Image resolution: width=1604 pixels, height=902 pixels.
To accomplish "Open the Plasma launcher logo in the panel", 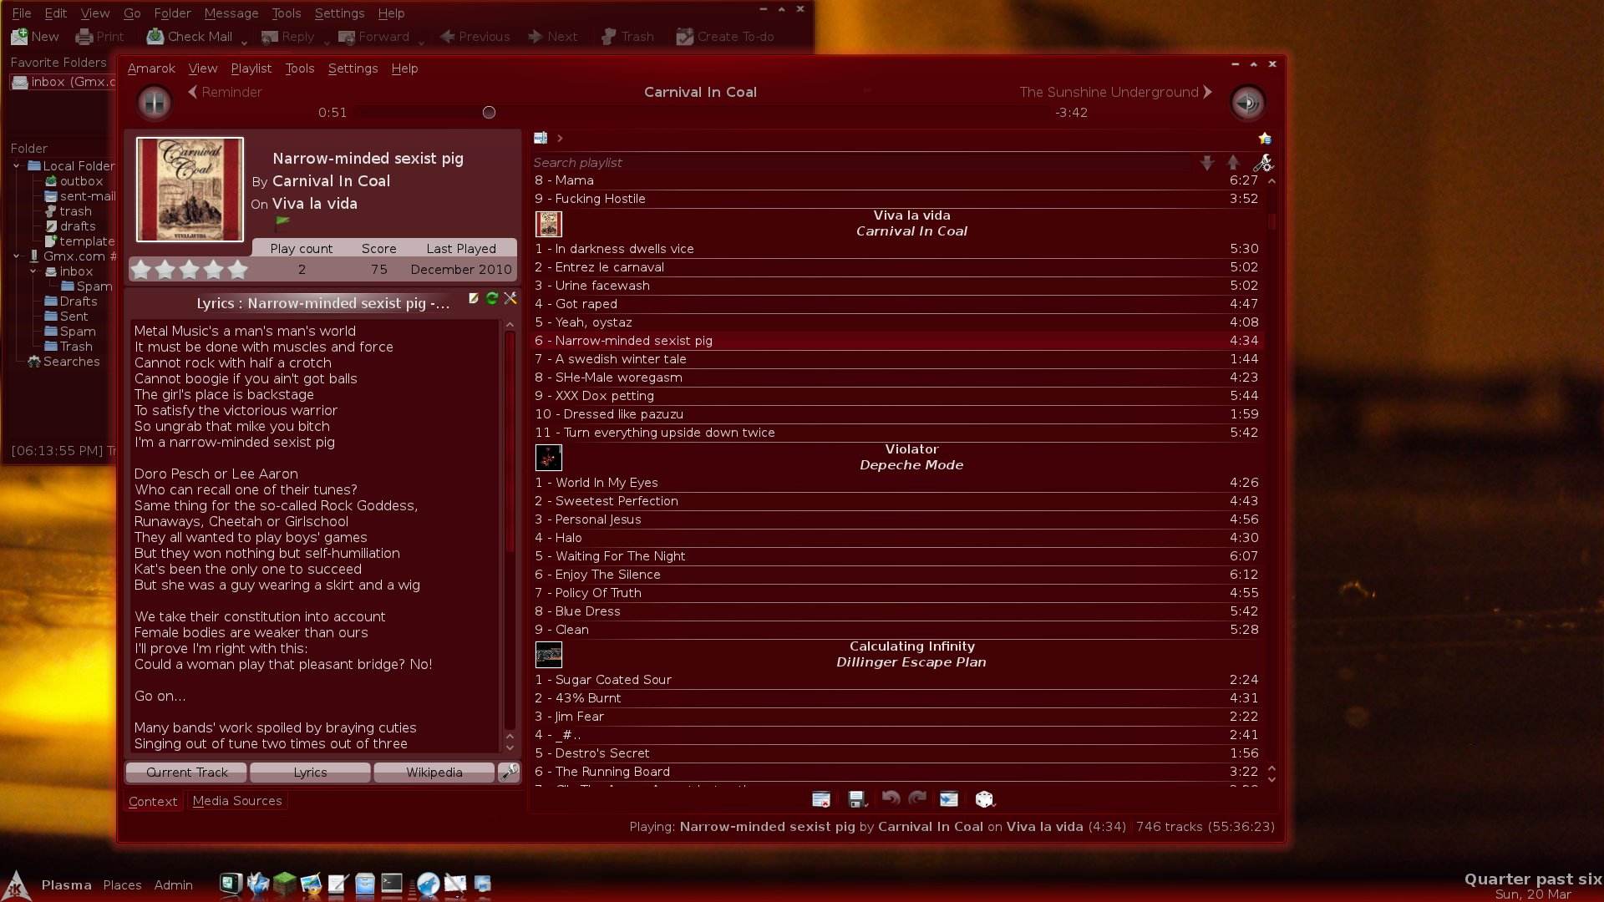I will tap(17, 885).
